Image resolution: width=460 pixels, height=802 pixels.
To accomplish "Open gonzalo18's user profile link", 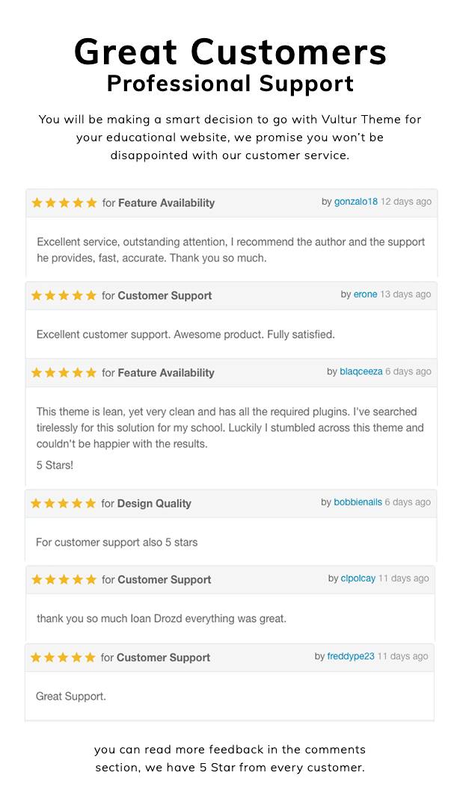I will 355,202.
